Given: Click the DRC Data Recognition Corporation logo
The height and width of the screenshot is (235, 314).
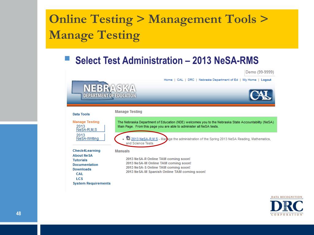Looking at the screenshot, I should pyautogui.click(x=287, y=206).
